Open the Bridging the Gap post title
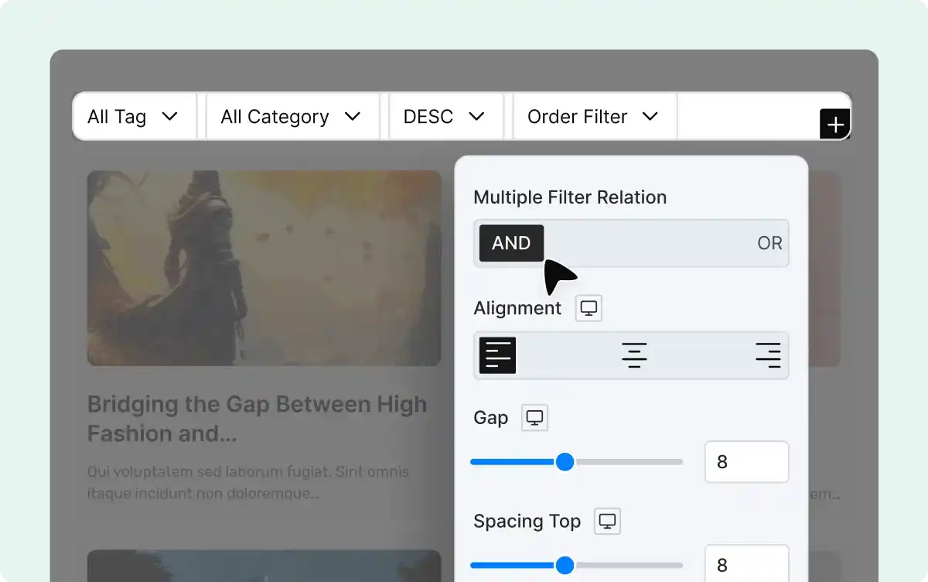928x582 pixels. 257,419
